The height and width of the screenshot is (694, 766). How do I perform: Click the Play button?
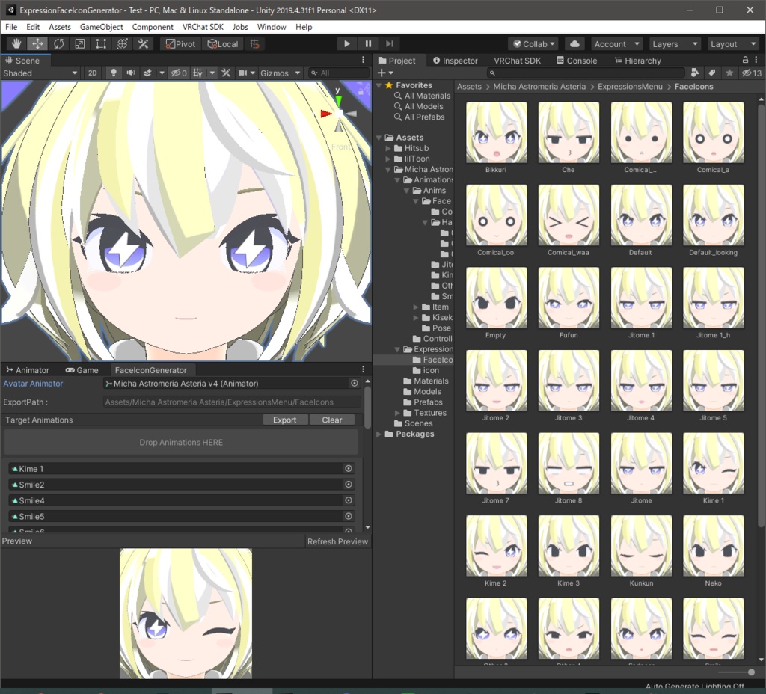pyautogui.click(x=347, y=44)
